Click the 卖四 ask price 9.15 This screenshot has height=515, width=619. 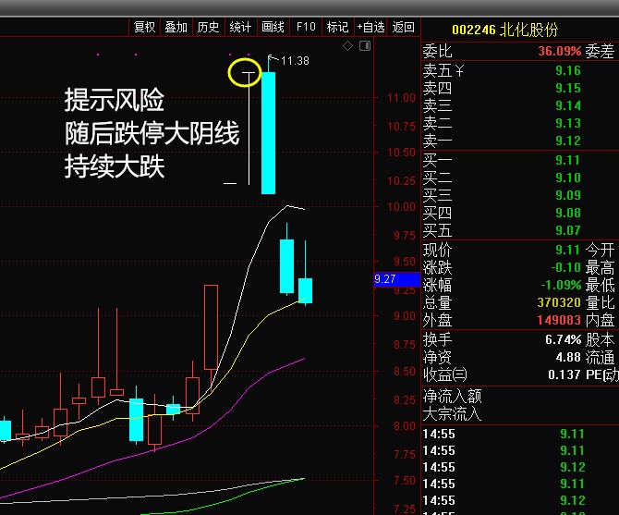[568, 88]
